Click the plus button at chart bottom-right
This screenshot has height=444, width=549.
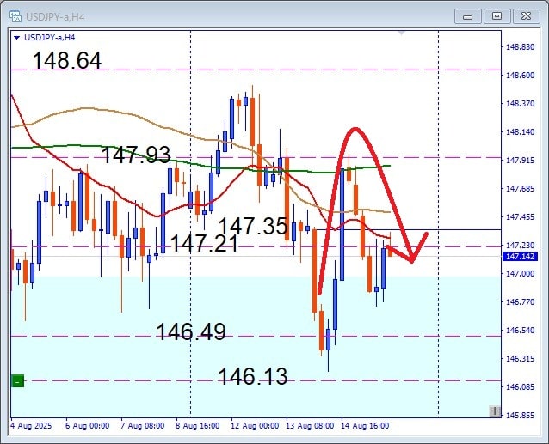pos(495,411)
